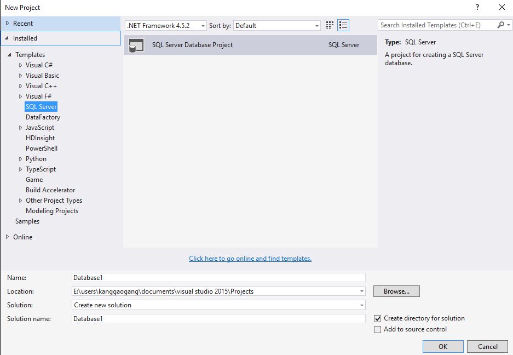Select Visual C# label in tree

tap(39, 65)
